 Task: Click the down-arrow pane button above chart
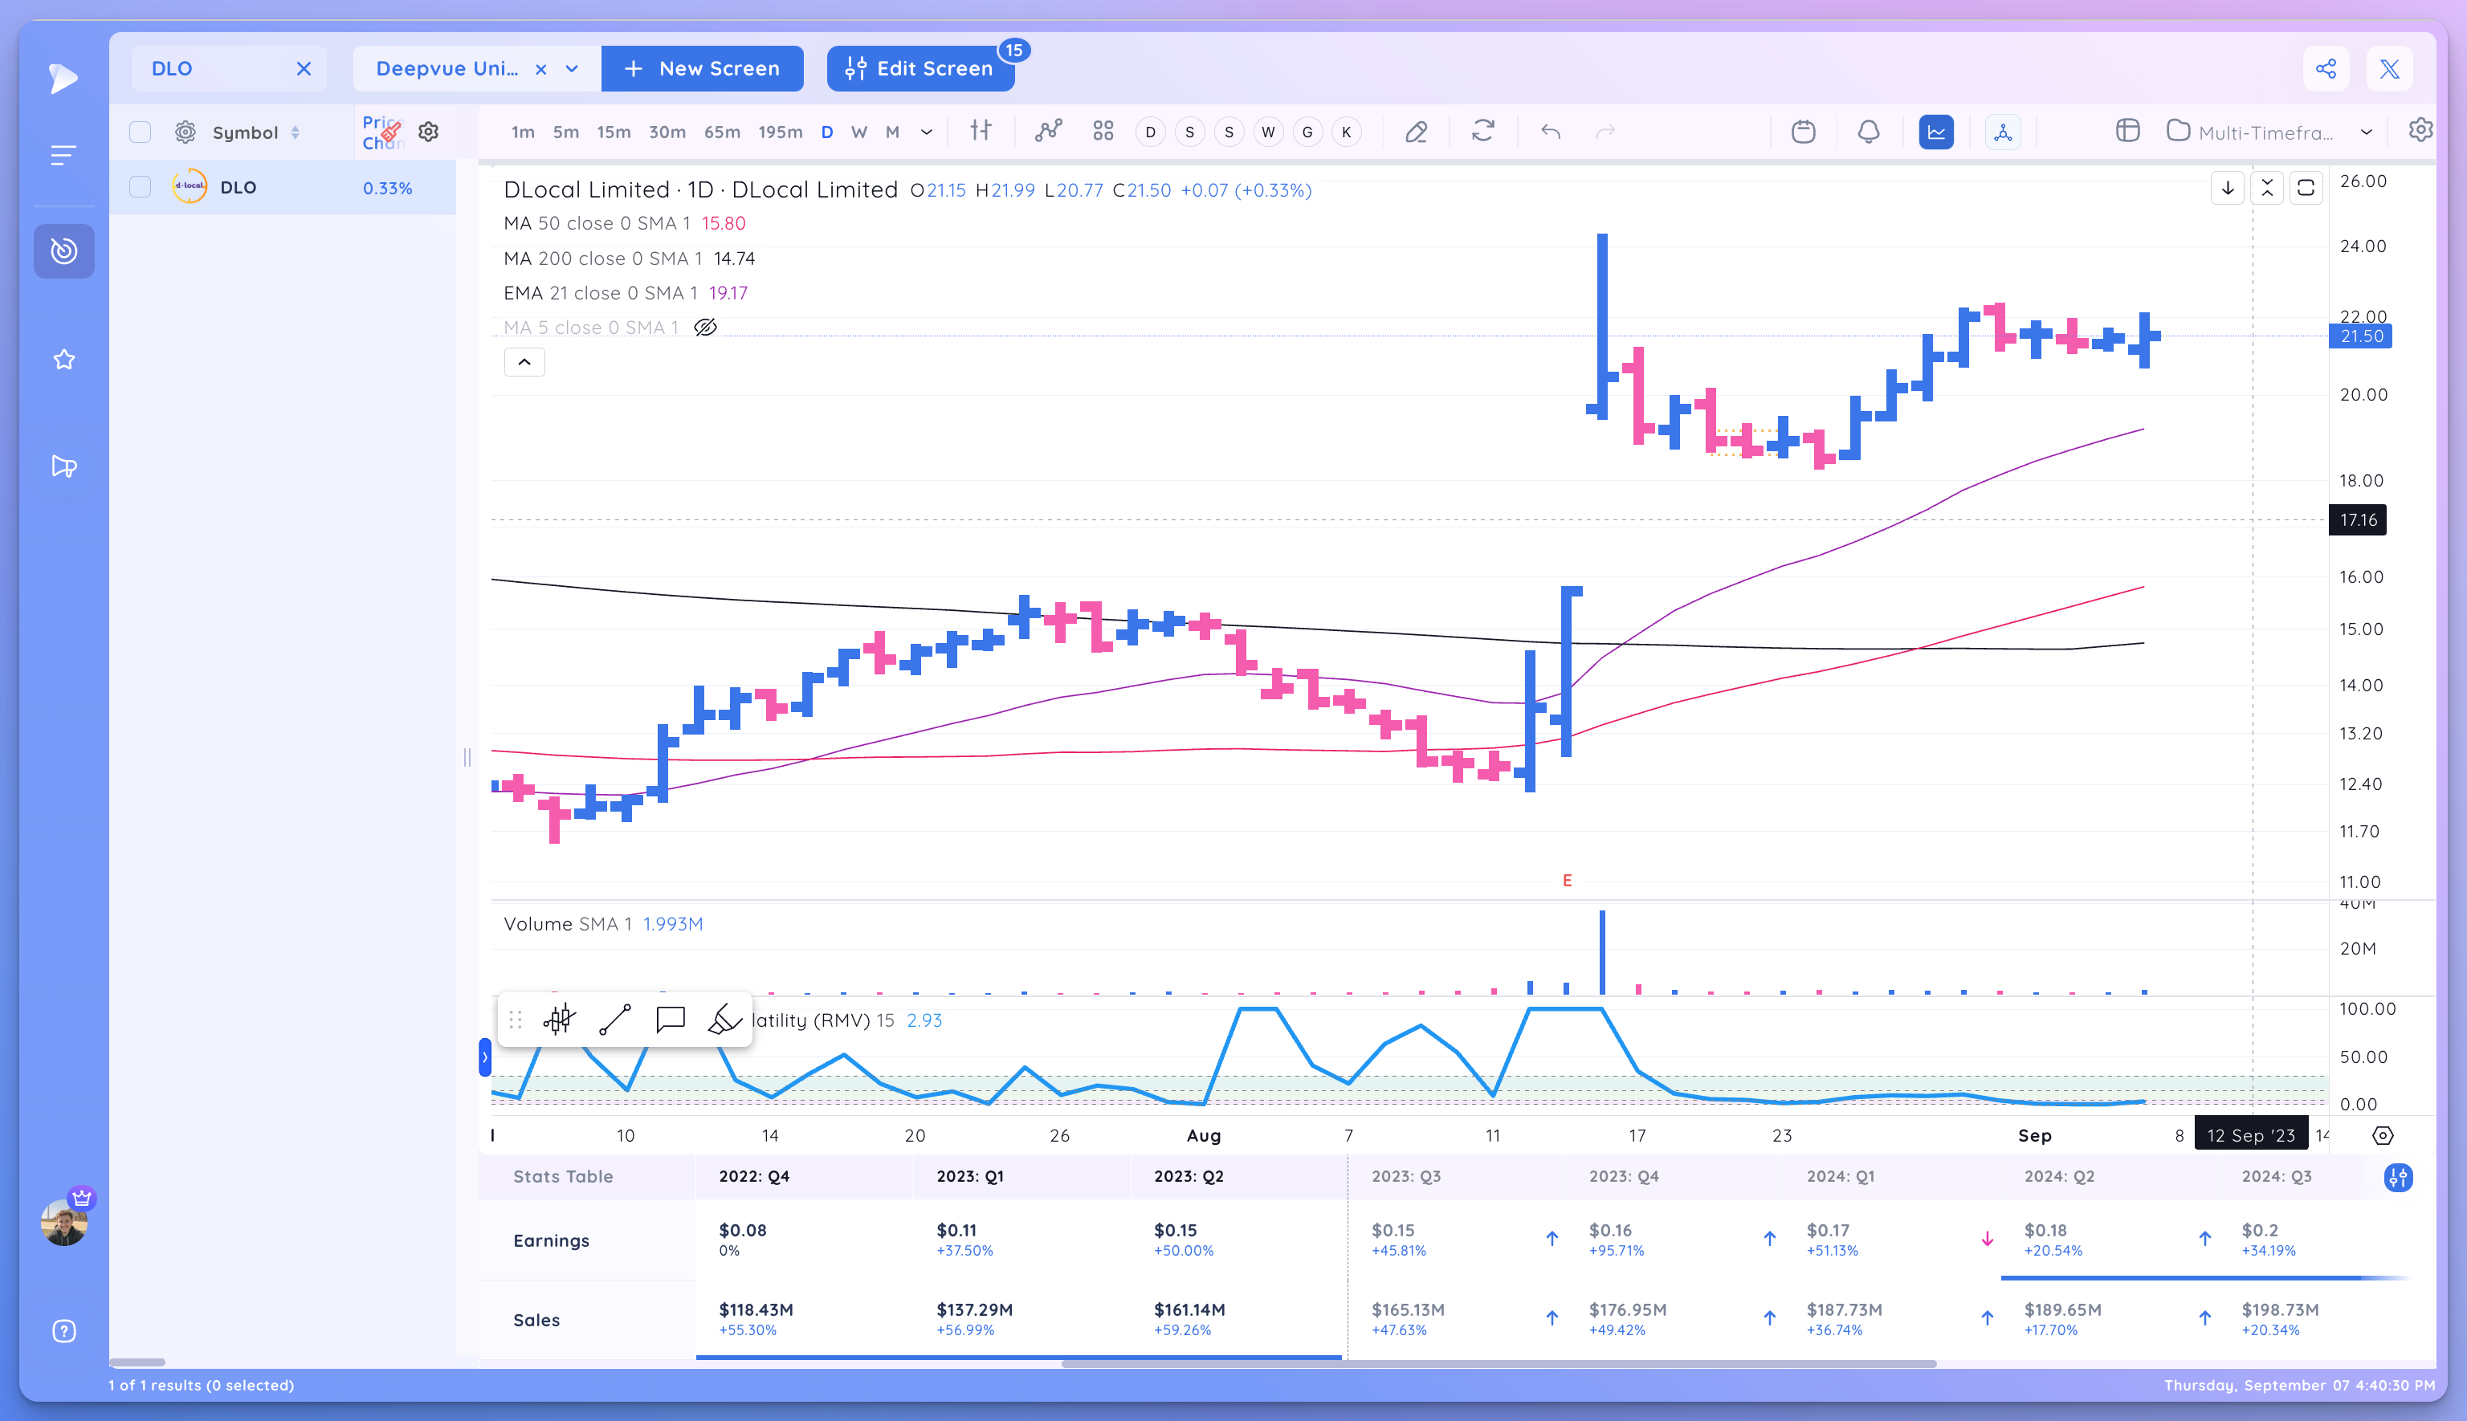coord(2228,187)
